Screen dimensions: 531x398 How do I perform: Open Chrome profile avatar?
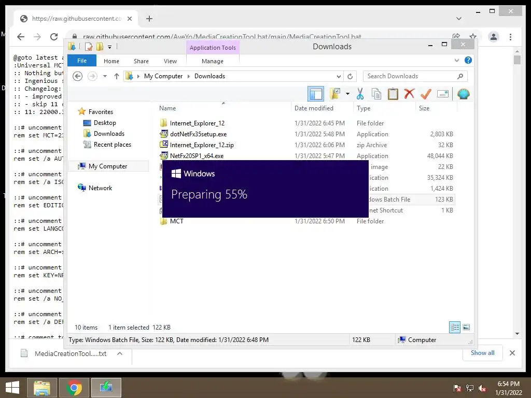pyautogui.click(x=494, y=37)
